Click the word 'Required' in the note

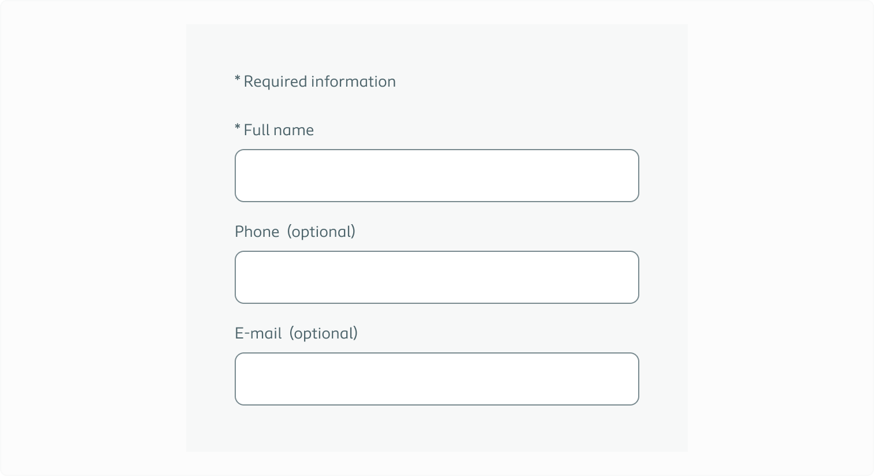click(x=275, y=82)
